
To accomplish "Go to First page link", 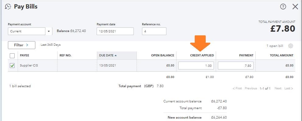I will (x=237, y=88).
